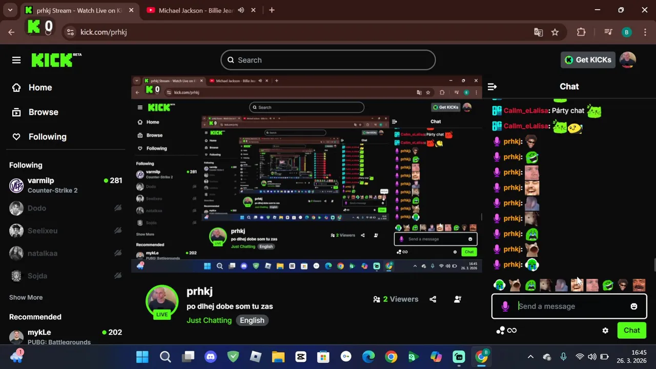
Task: Open Browse in the sidebar
Action: tap(35, 112)
